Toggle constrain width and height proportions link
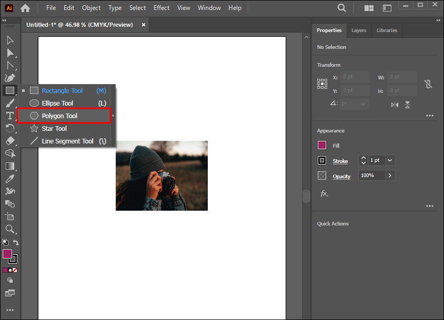The image size is (444, 320). click(x=428, y=84)
